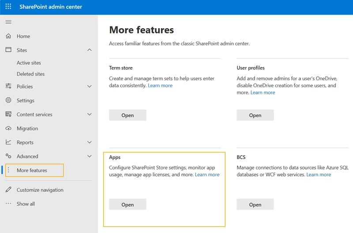This screenshot has height=233, width=353.
Task: Select Customize navigation label
Action: tap(40, 190)
